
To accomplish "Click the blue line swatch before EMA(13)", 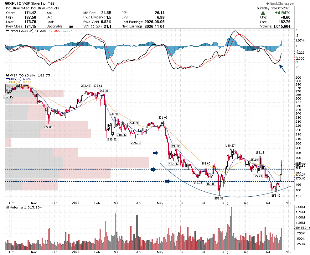I will tap(7, 79).
